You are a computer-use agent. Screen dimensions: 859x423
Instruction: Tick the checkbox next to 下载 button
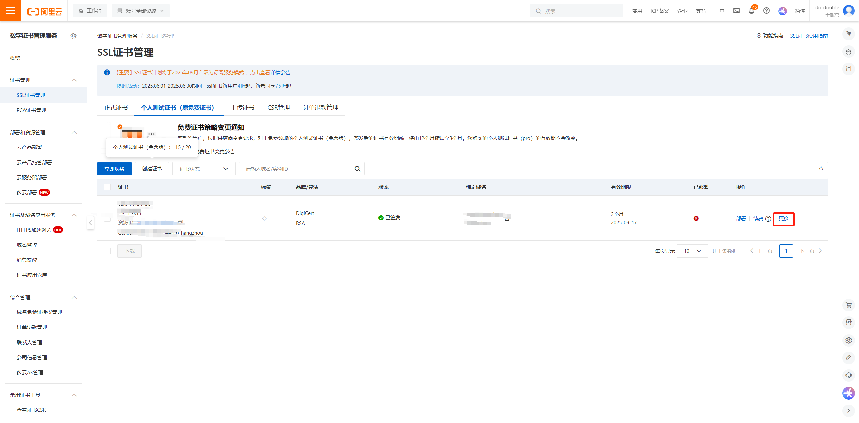click(x=107, y=251)
